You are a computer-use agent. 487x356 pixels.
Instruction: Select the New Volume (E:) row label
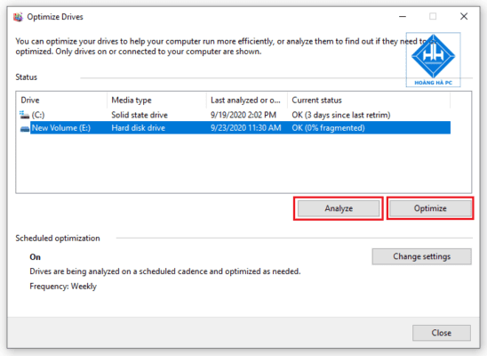pos(61,128)
